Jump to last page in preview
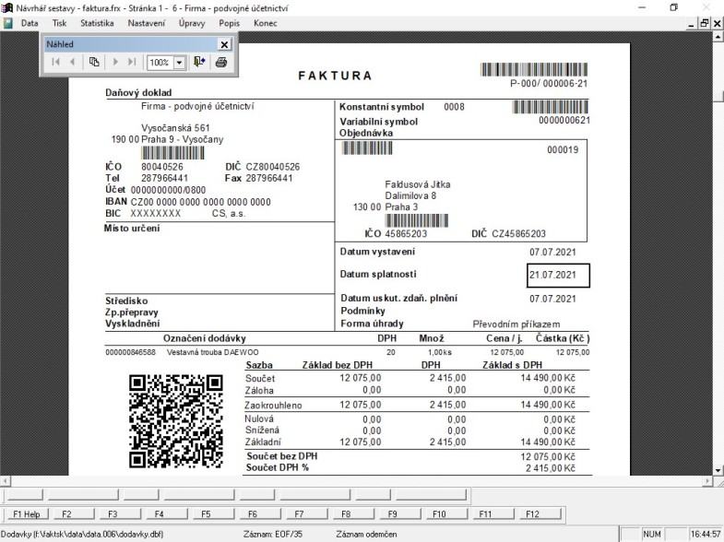The height and width of the screenshot is (542, 724). tap(132, 62)
